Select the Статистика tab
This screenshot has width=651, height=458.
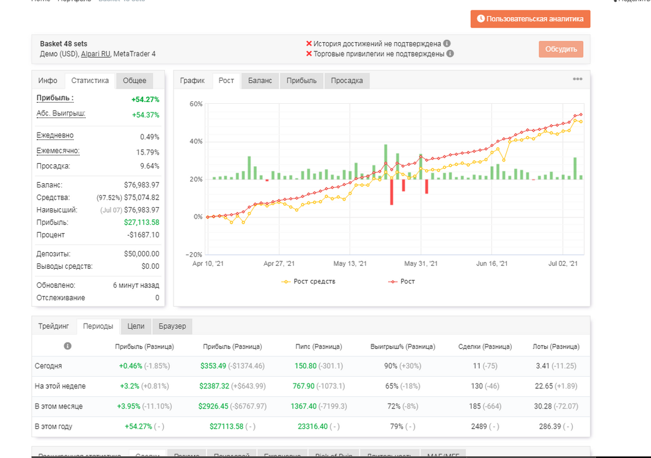click(90, 81)
